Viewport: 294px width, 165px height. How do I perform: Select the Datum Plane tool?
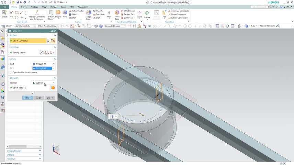51,15
